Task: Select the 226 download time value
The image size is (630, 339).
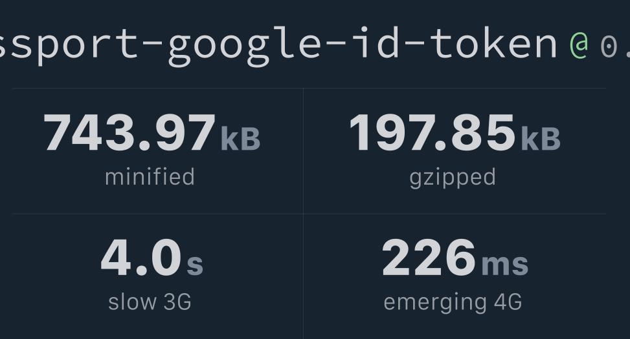Action: pos(429,258)
